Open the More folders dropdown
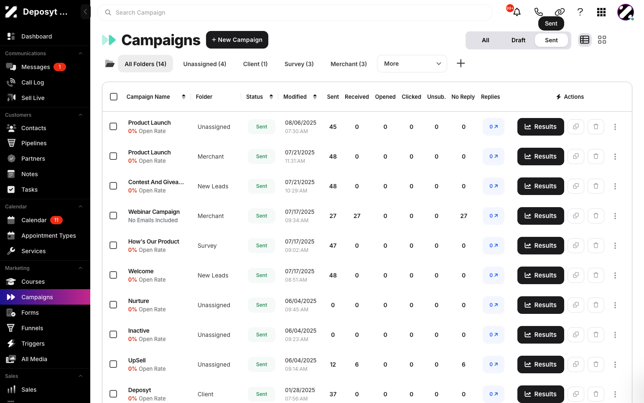This screenshot has height=403, width=644. [x=412, y=64]
